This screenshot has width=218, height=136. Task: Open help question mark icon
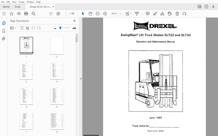click(206, 7)
